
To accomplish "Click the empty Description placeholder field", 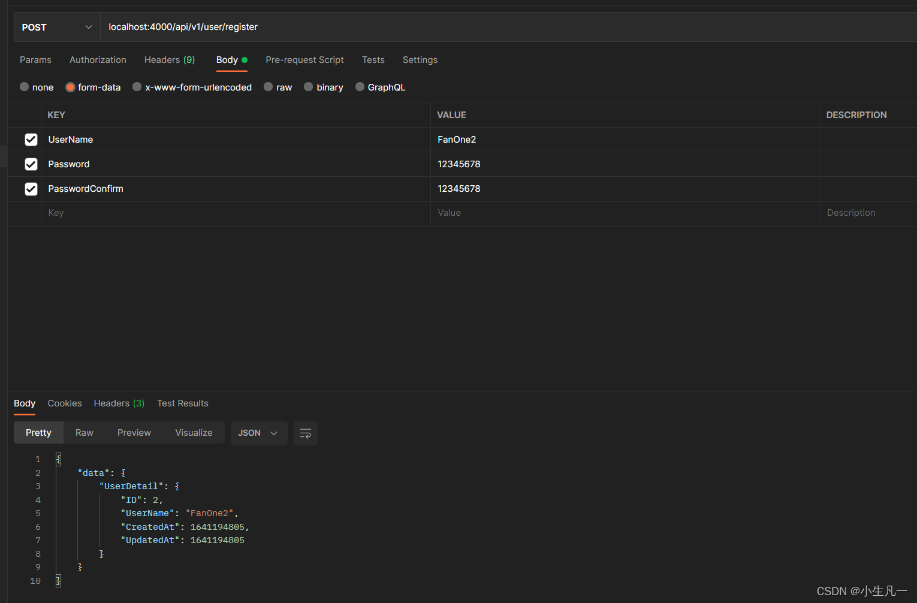I will click(x=868, y=213).
